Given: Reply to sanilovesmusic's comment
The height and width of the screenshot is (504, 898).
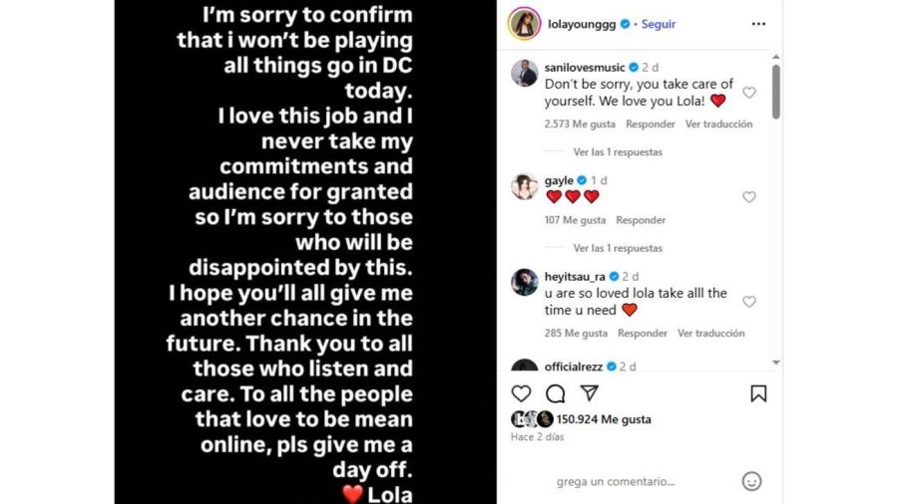Looking at the screenshot, I should click(650, 125).
